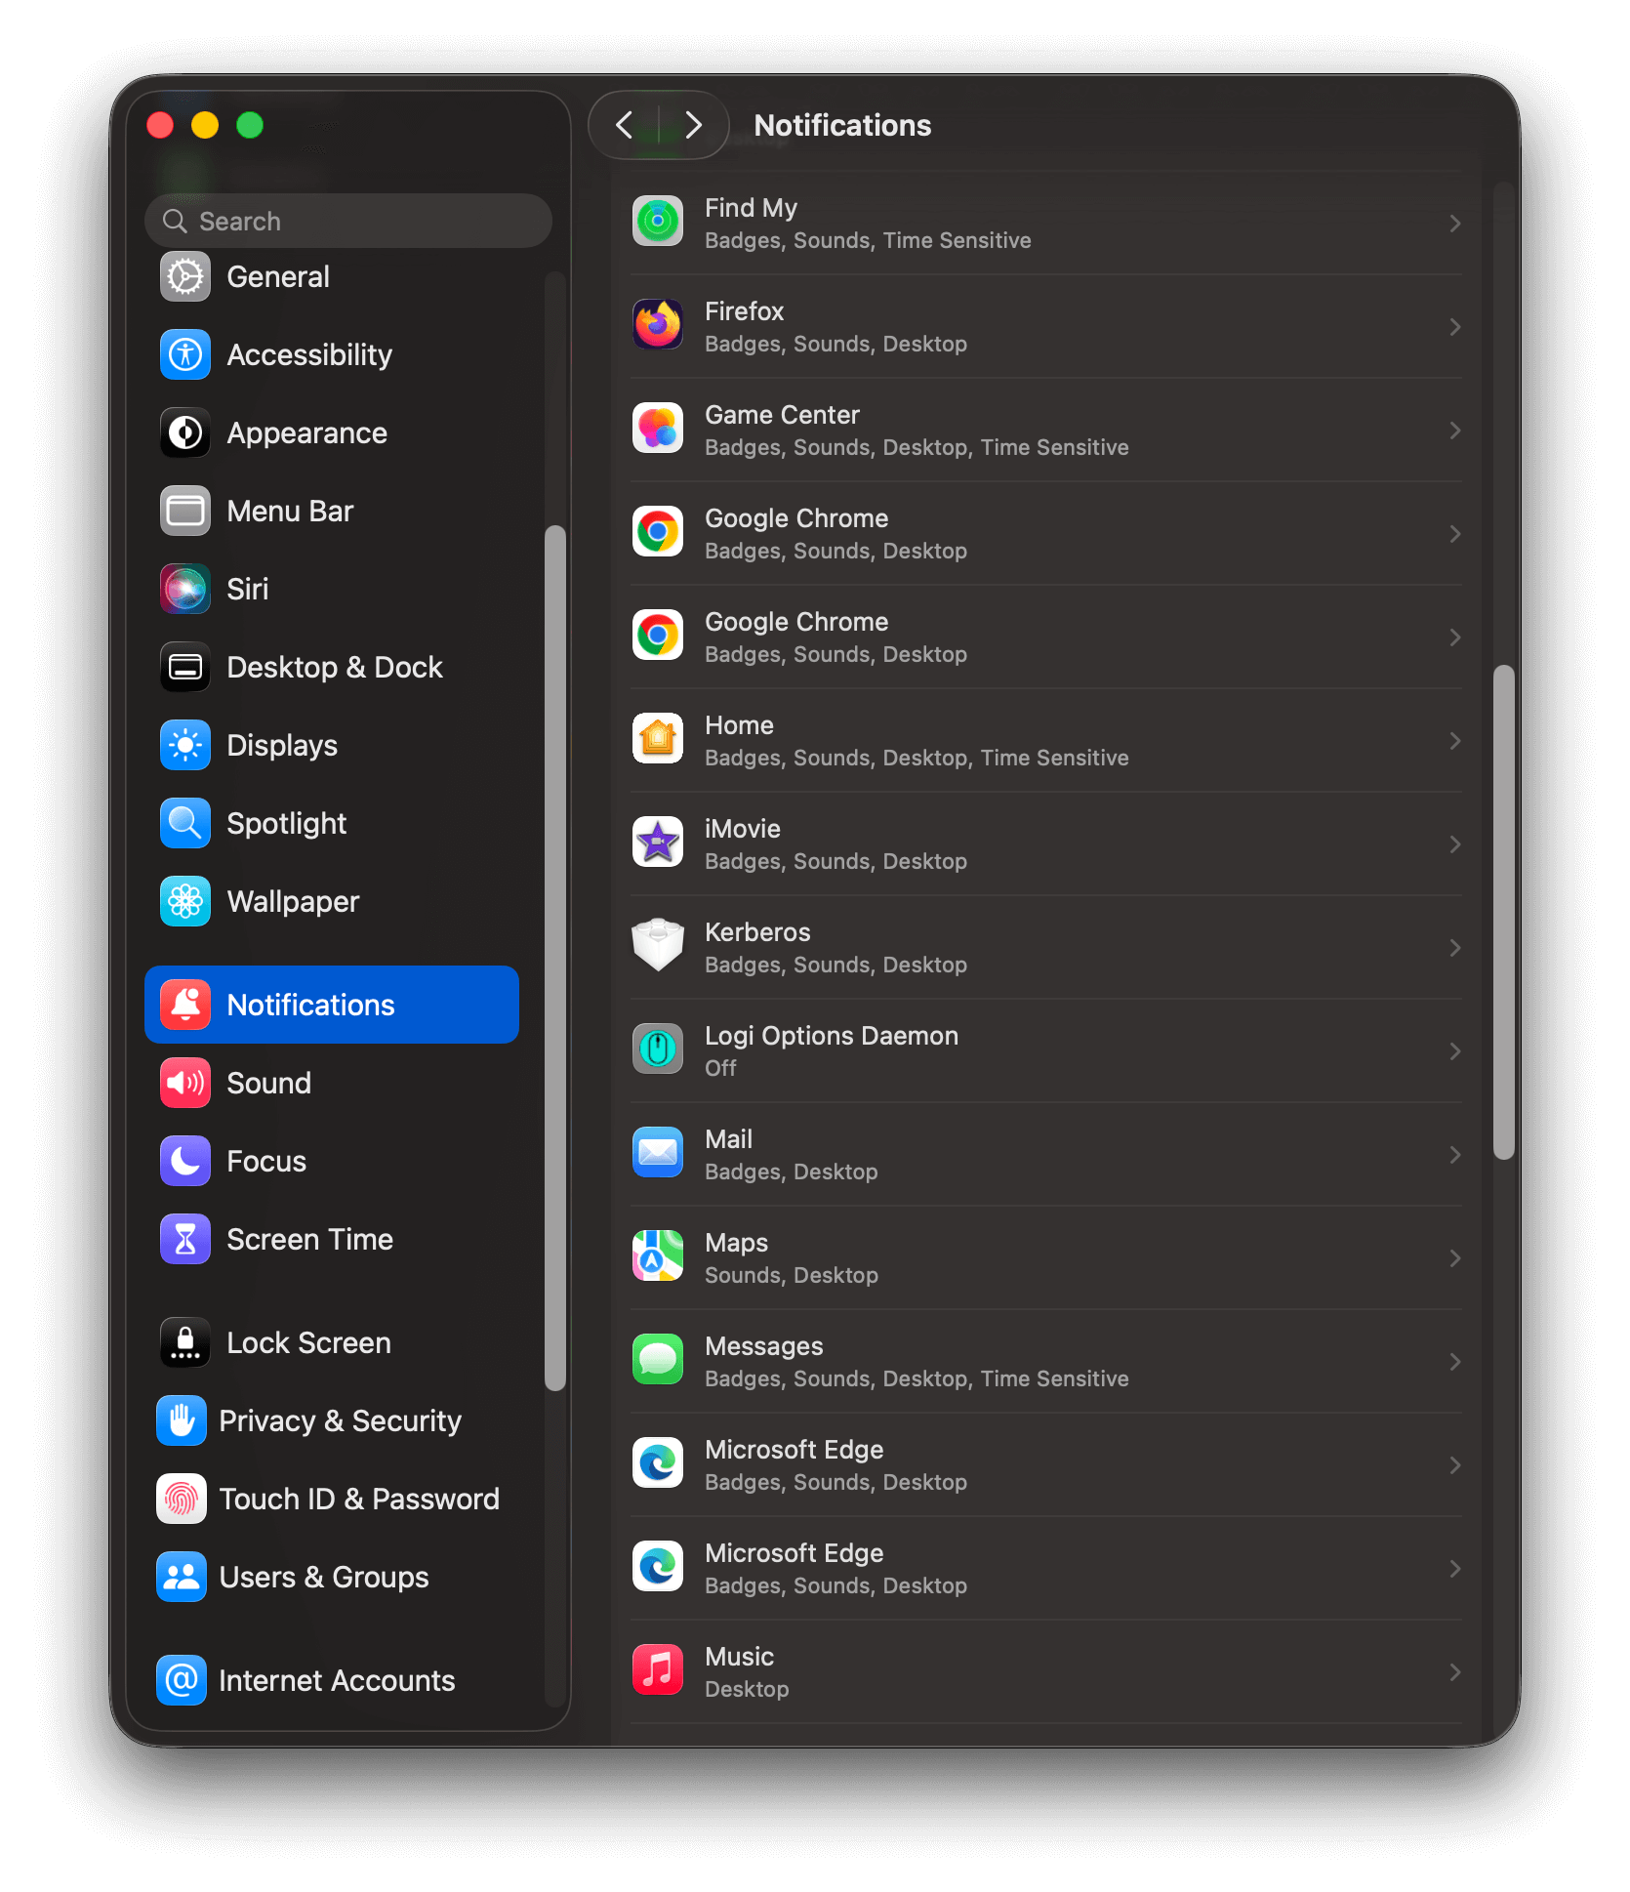
Task: Select Displays label in the sidebar
Action: point(282,746)
